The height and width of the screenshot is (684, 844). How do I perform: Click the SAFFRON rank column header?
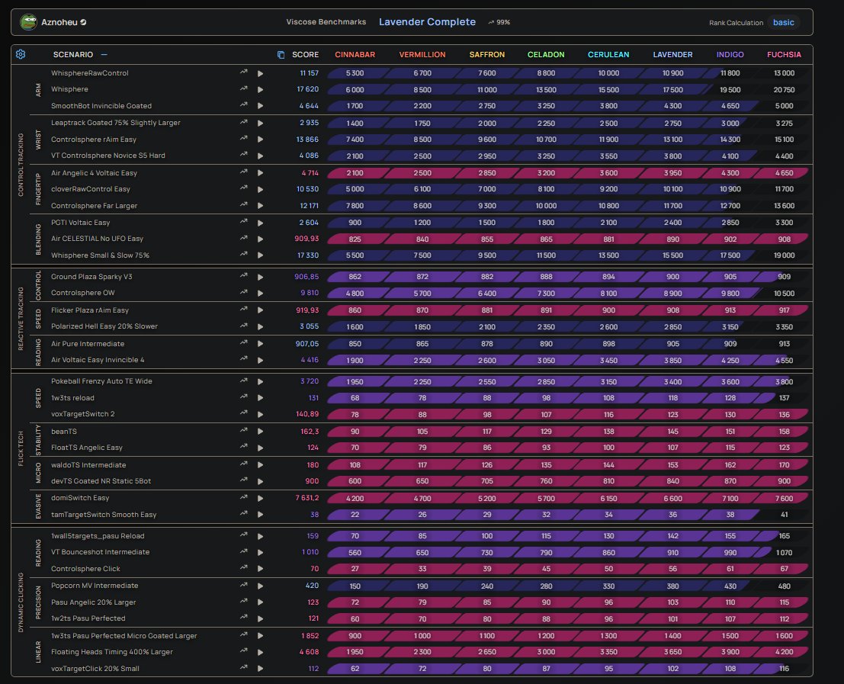click(x=486, y=55)
